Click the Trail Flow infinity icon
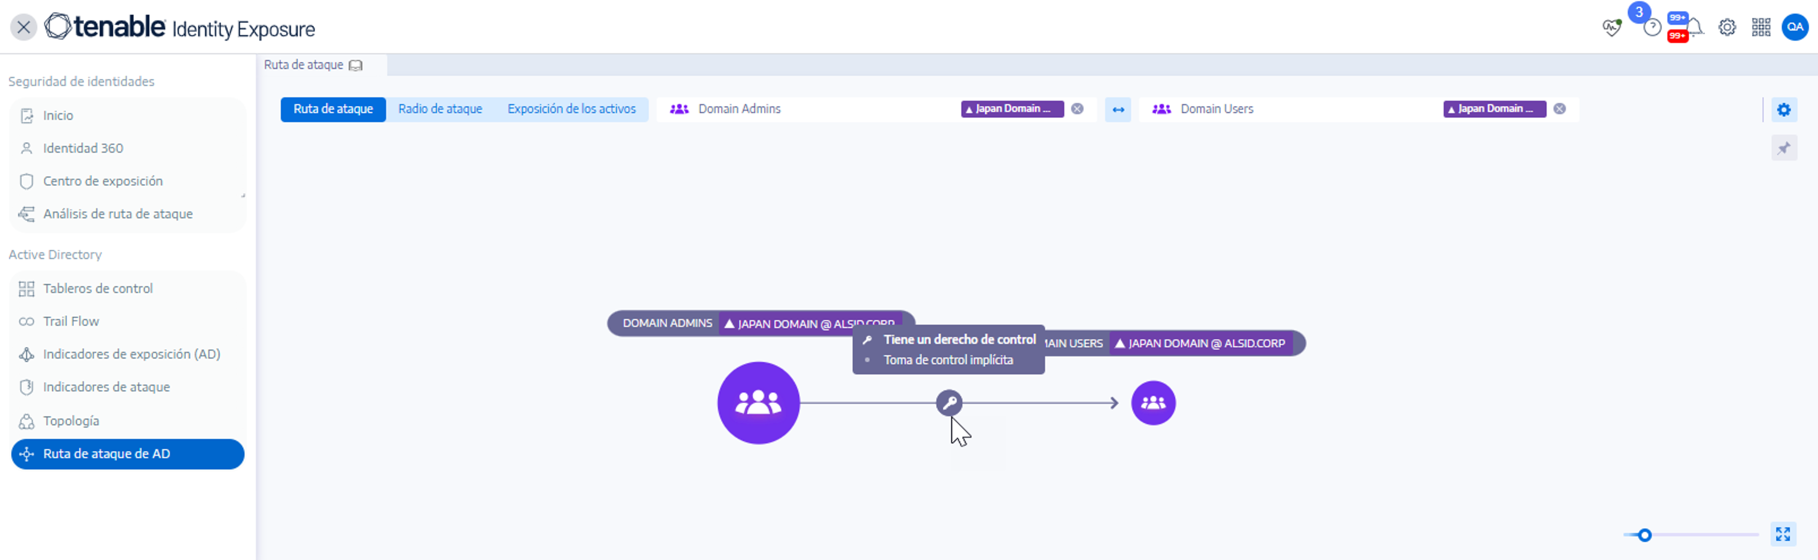The image size is (1818, 560). pyautogui.click(x=27, y=321)
